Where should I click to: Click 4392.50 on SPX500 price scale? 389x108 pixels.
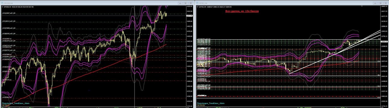coord(190,56)
